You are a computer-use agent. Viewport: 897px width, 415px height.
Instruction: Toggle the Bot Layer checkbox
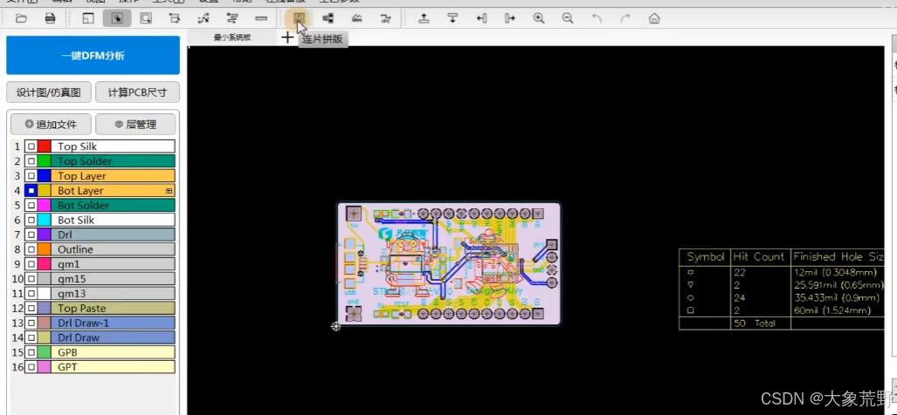[31, 191]
